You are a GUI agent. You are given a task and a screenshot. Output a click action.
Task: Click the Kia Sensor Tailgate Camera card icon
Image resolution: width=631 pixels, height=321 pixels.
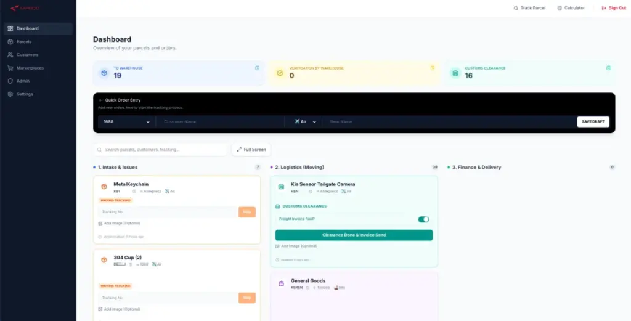point(281,187)
